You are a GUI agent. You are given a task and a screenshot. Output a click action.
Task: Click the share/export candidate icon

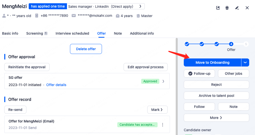(x=218, y=8)
